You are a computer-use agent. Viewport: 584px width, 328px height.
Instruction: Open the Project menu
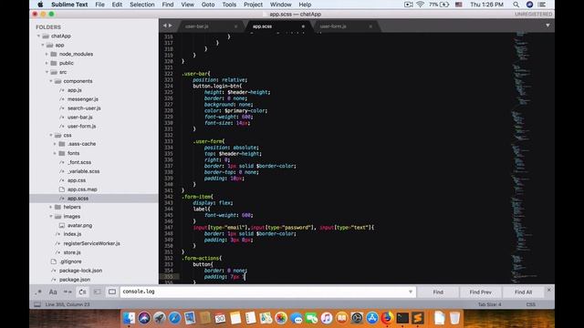click(x=253, y=5)
